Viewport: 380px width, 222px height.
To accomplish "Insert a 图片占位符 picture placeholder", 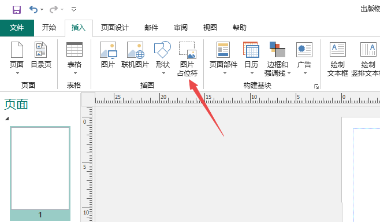I will tap(187, 59).
